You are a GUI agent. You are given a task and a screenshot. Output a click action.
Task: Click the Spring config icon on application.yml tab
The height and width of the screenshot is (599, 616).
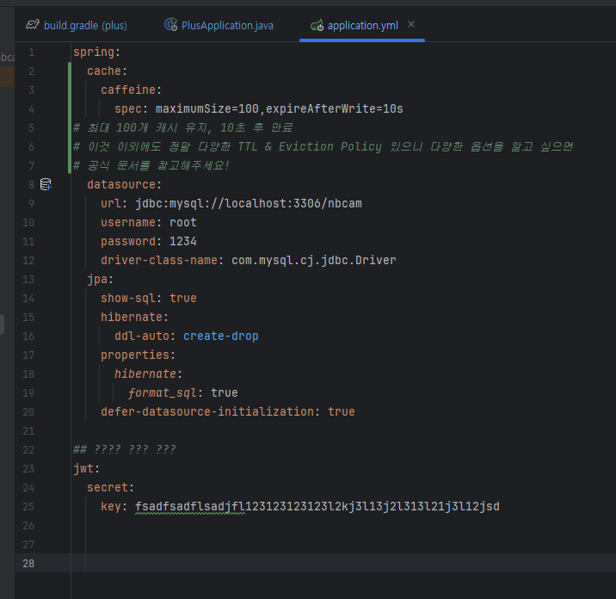click(x=317, y=25)
